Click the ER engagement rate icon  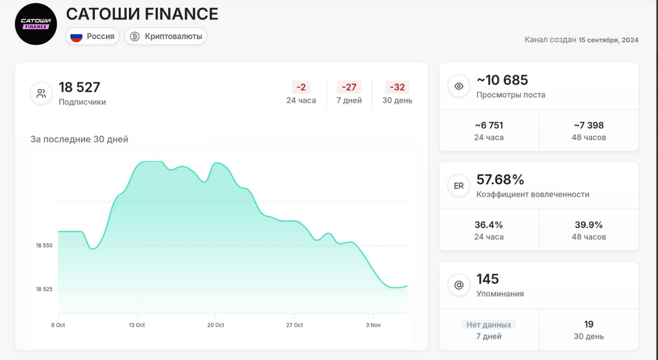coord(458,186)
